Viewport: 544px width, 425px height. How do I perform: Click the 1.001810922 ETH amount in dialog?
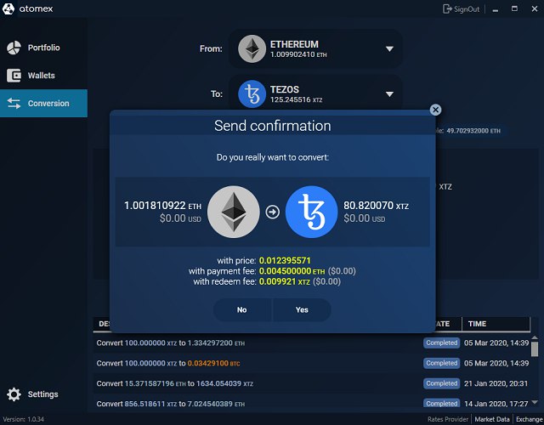tap(162, 206)
